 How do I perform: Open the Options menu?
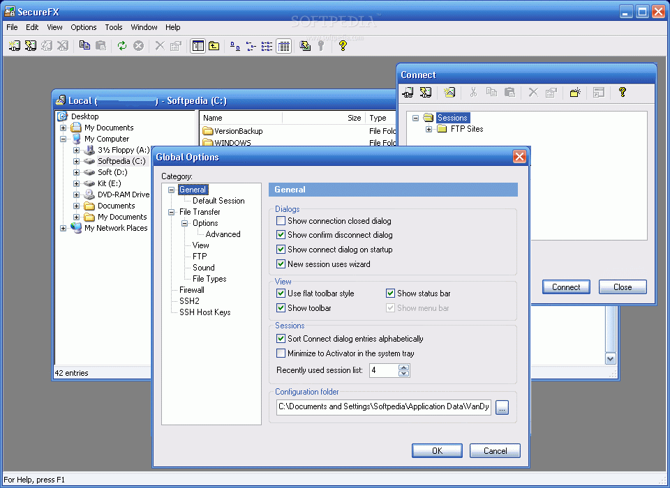point(83,27)
